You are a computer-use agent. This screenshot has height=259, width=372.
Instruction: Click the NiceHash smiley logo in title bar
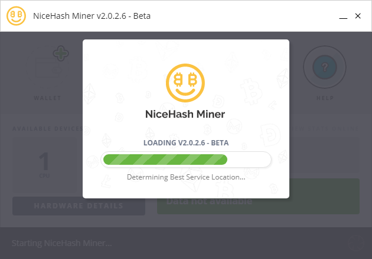pyautogui.click(x=16, y=16)
